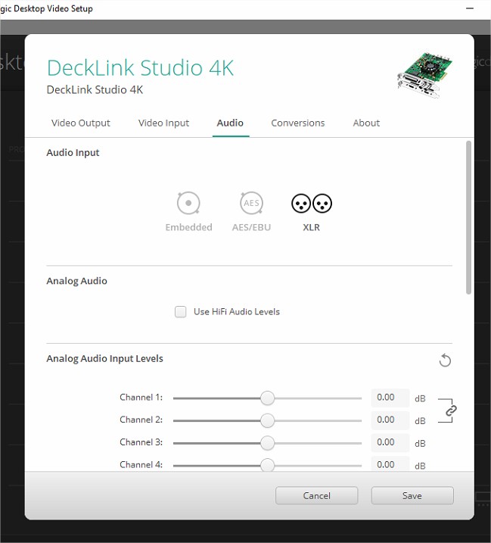
Task: Select the AES/EBU audio input icon
Action: [x=252, y=203]
